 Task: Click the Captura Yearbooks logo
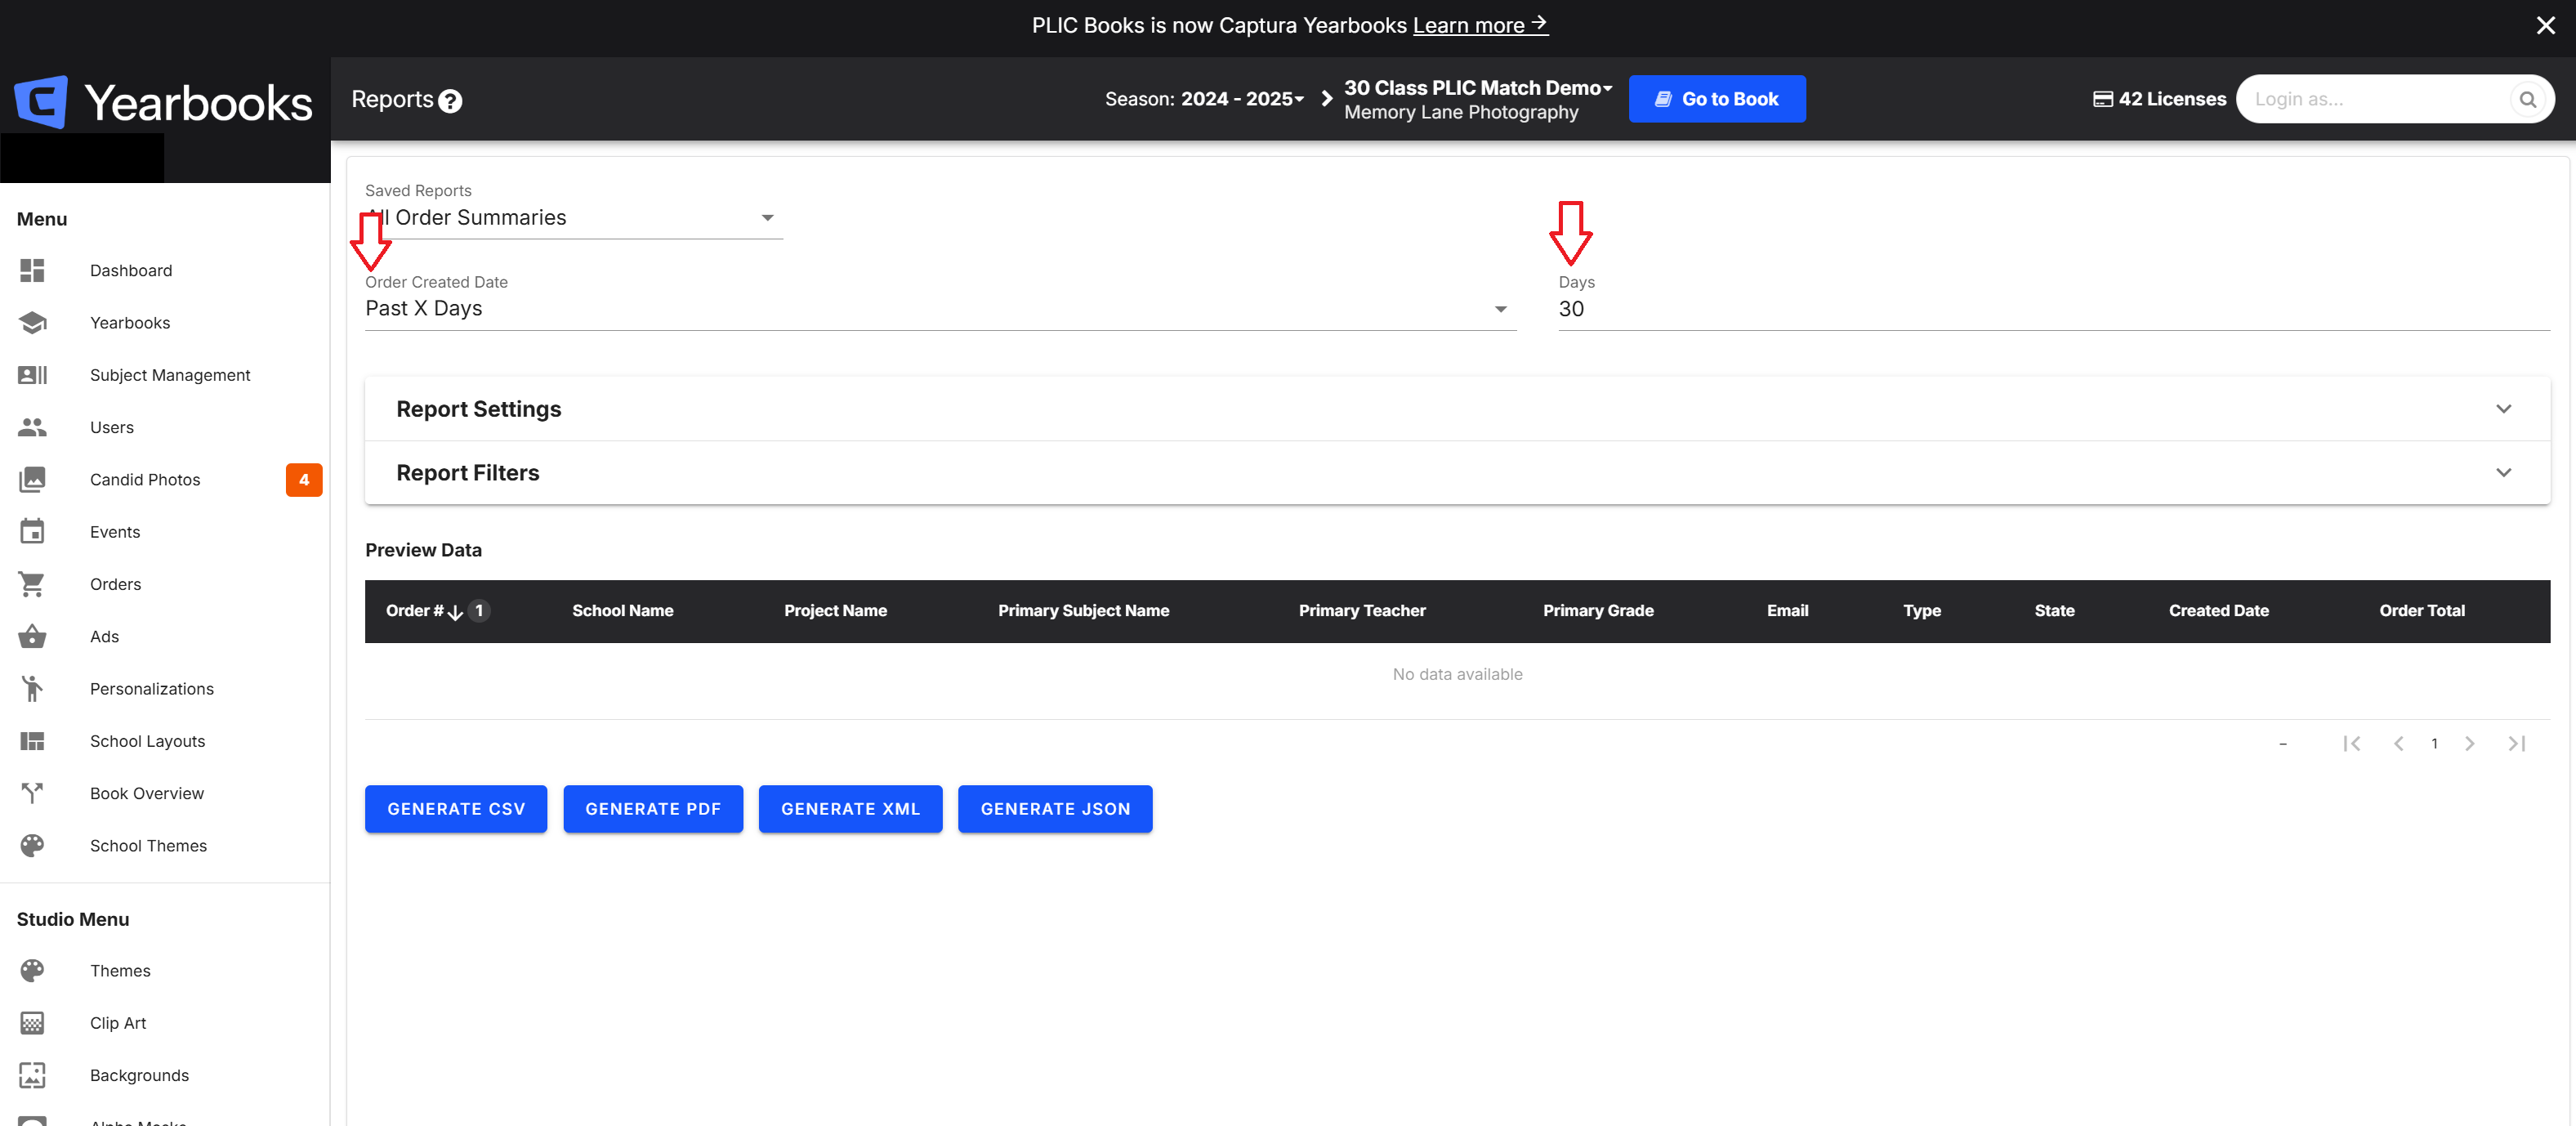(163, 101)
